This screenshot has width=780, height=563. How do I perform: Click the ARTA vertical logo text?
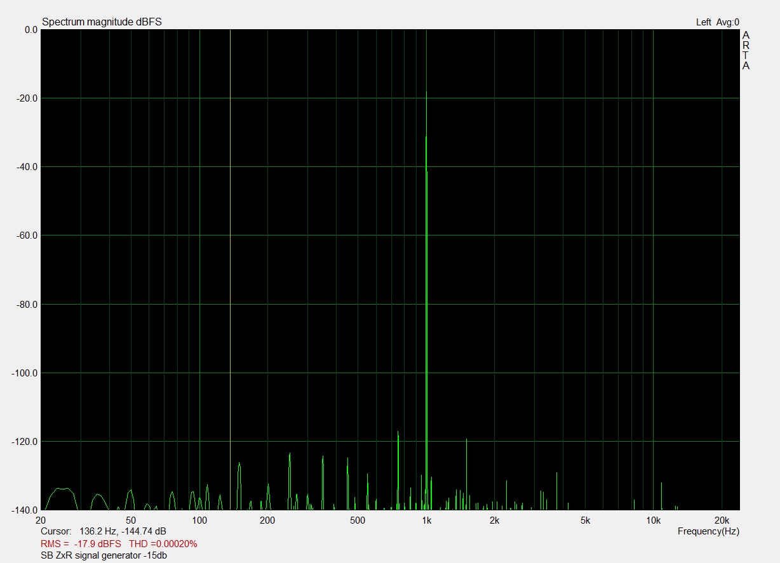click(x=746, y=50)
